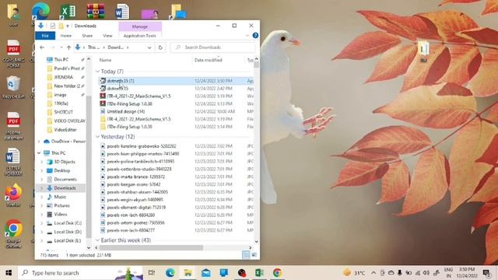Viewport: 498px width, 280px height.
Task: Open JITENDRA quick access folder
Action: (x=64, y=77)
